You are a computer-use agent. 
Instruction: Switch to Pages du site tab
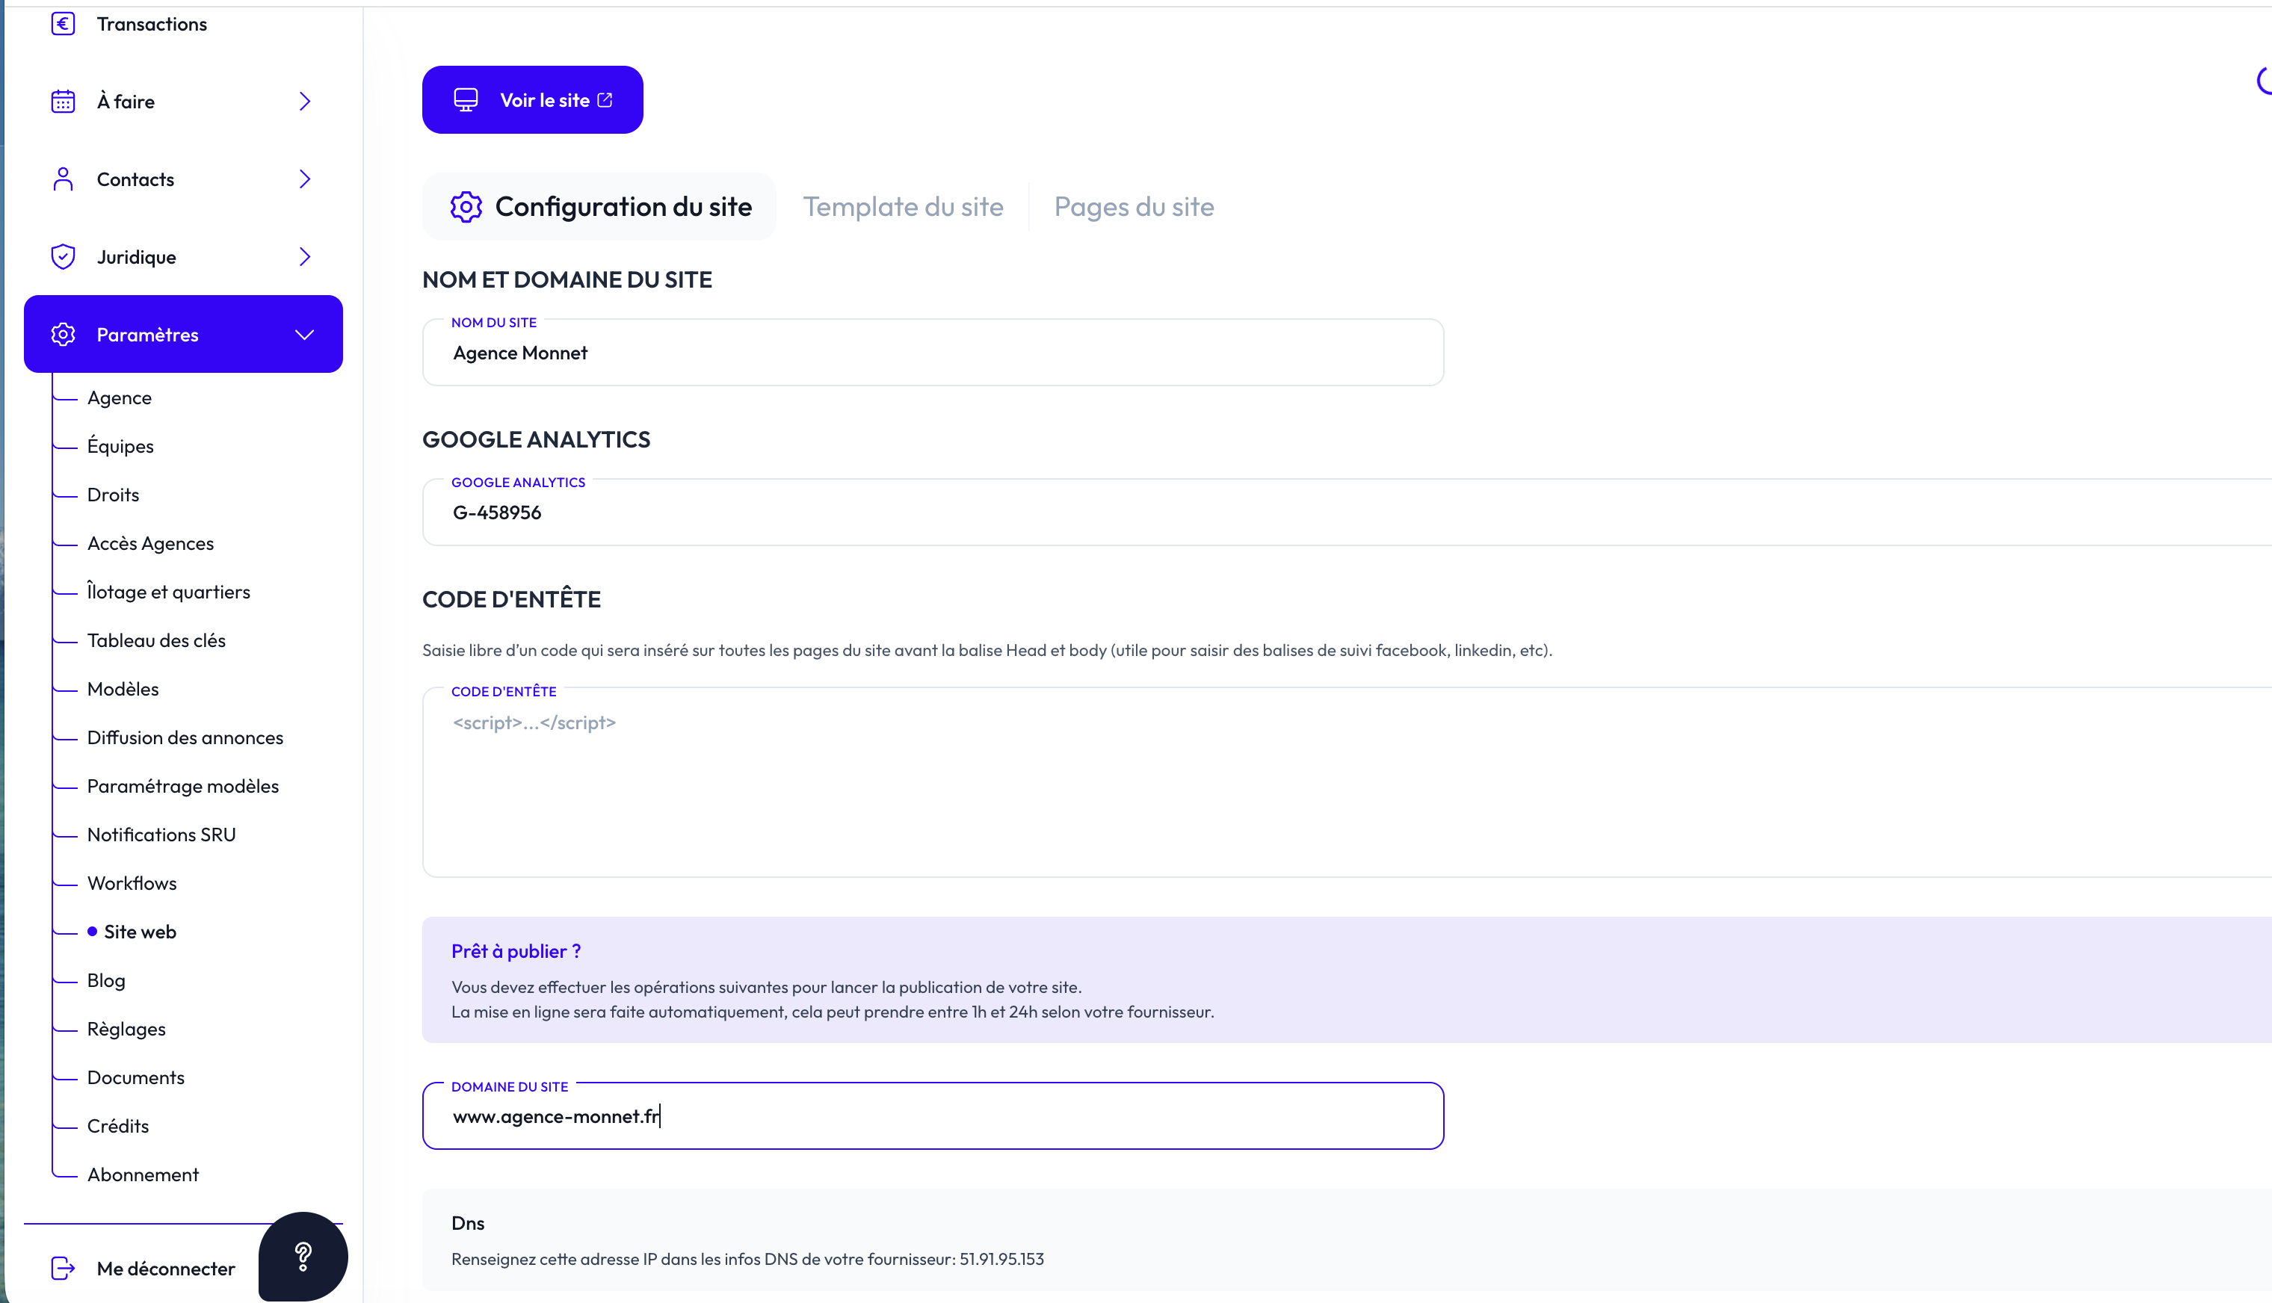point(1133,207)
